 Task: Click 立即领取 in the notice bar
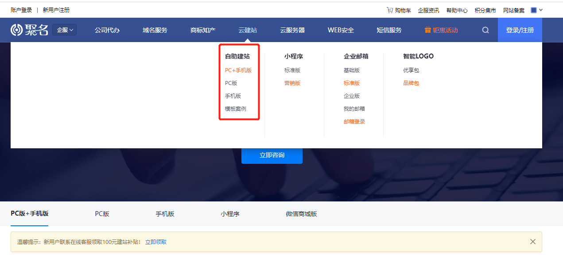pyautogui.click(x=156, y=242)
